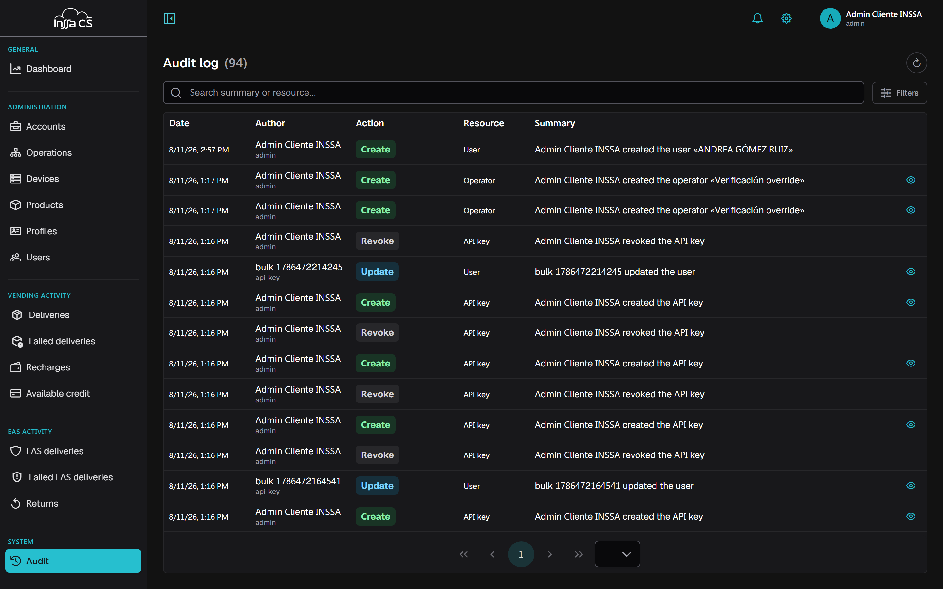
Task: Click the Author column header
Action: pyautogui.click(x=270, y=123)
